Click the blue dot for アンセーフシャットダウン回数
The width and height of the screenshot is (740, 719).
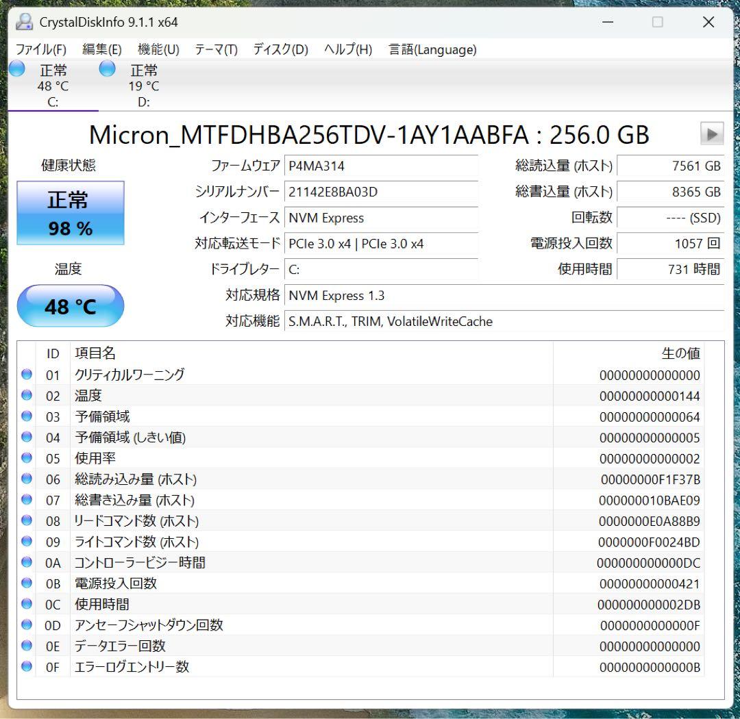point(26,625)
